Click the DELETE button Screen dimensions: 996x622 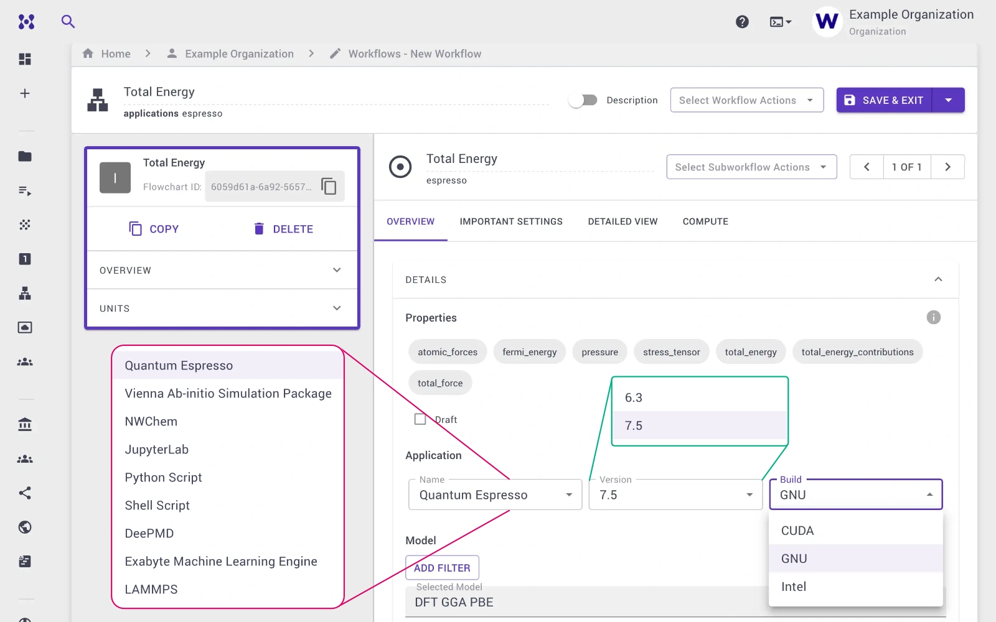[283, 229]
